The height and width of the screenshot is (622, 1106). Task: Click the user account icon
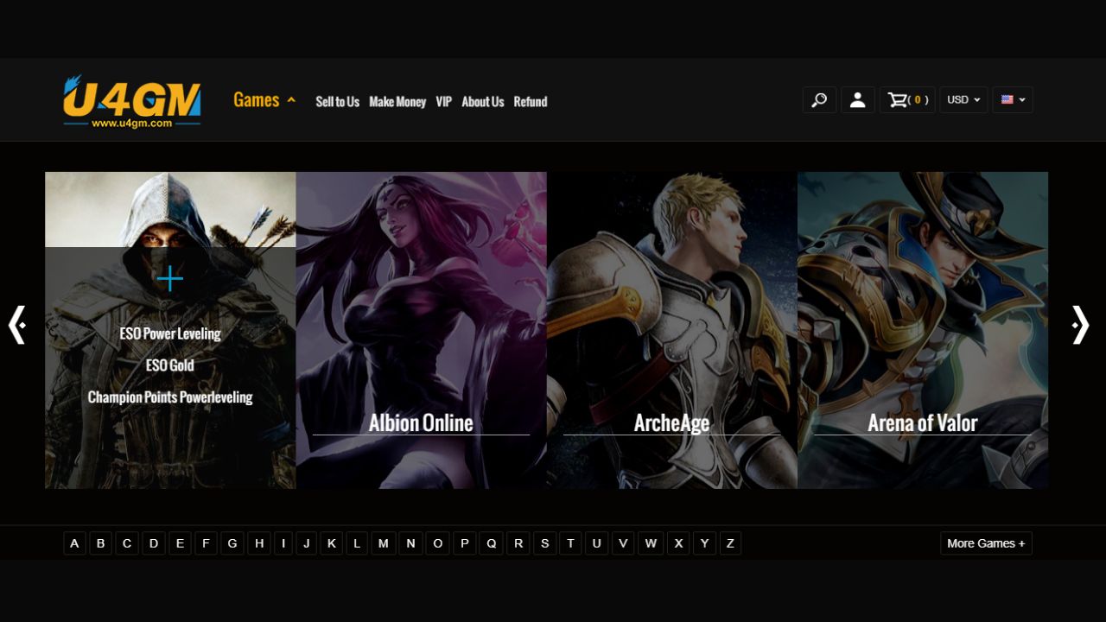point(857,100)
